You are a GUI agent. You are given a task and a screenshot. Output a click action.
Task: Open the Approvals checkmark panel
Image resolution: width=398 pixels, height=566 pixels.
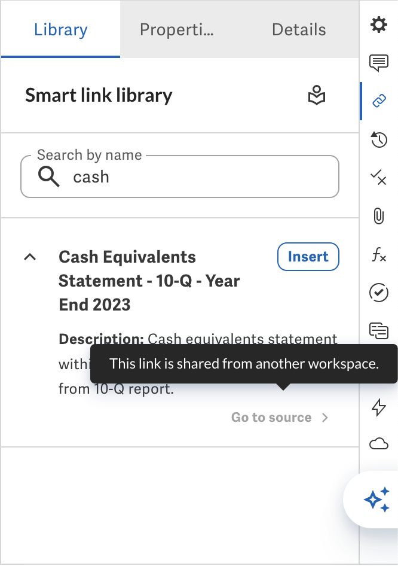click(378, 293)
